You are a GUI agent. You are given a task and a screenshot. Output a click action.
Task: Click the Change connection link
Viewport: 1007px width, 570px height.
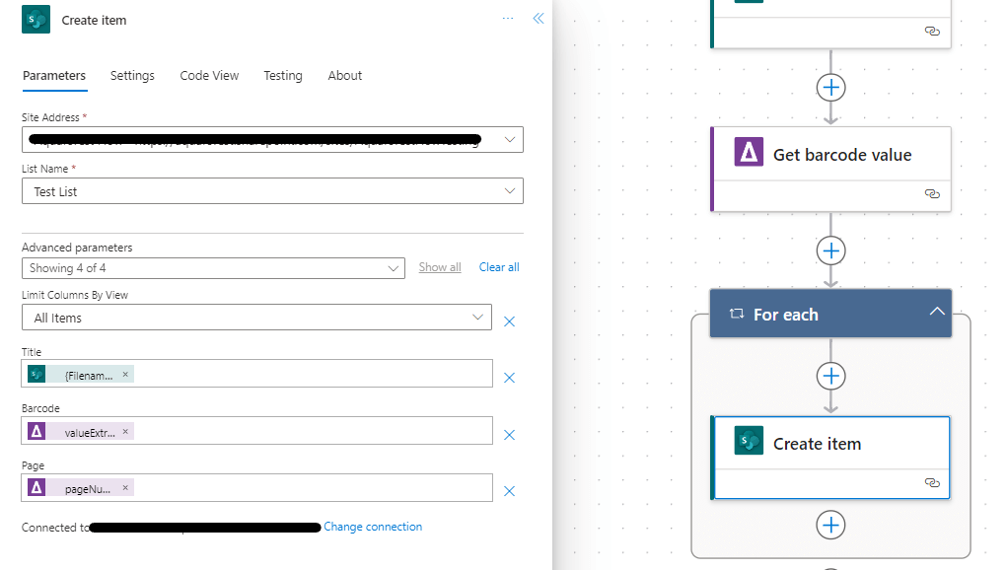pos(373,527)
